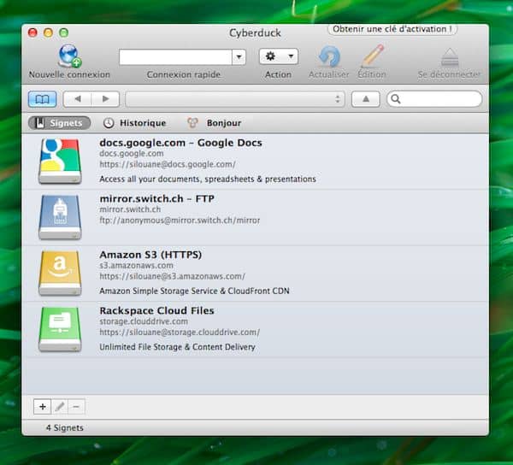Click the 'Rackspace Cloud Files' bookmark title
Viewport: 513px width, 465px height.
156,310
